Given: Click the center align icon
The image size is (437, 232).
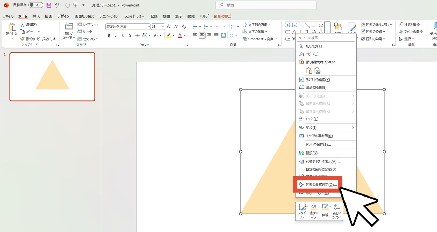Looking at the screenshot, I should pyautogui.click(x=202, y=35).
